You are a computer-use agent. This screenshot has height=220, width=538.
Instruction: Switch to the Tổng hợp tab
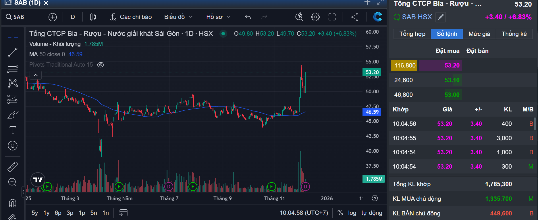[412, 34]
